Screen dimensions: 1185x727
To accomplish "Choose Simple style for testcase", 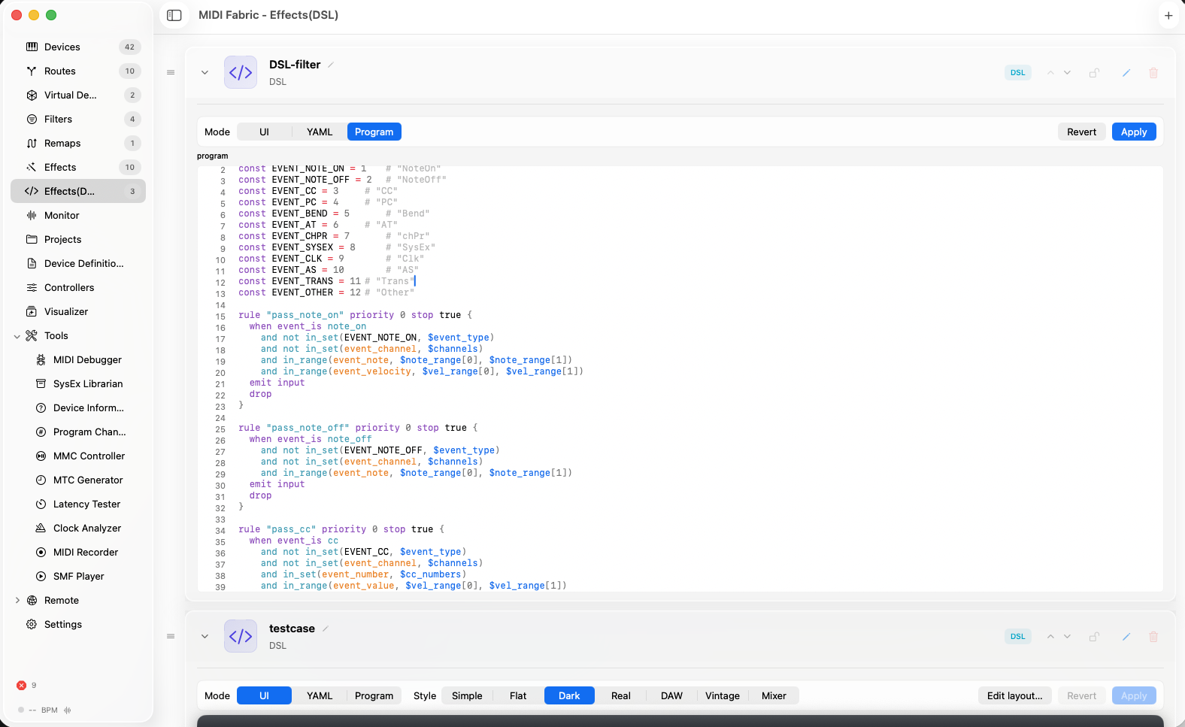I will click(x=467, y=695).
